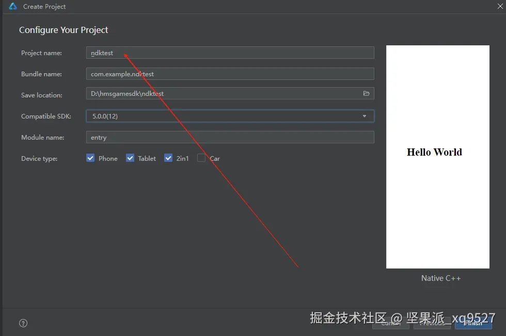The image size is (506, 336).
Task: Open the Compatible SDK dropdown
Action: (230, 116)
